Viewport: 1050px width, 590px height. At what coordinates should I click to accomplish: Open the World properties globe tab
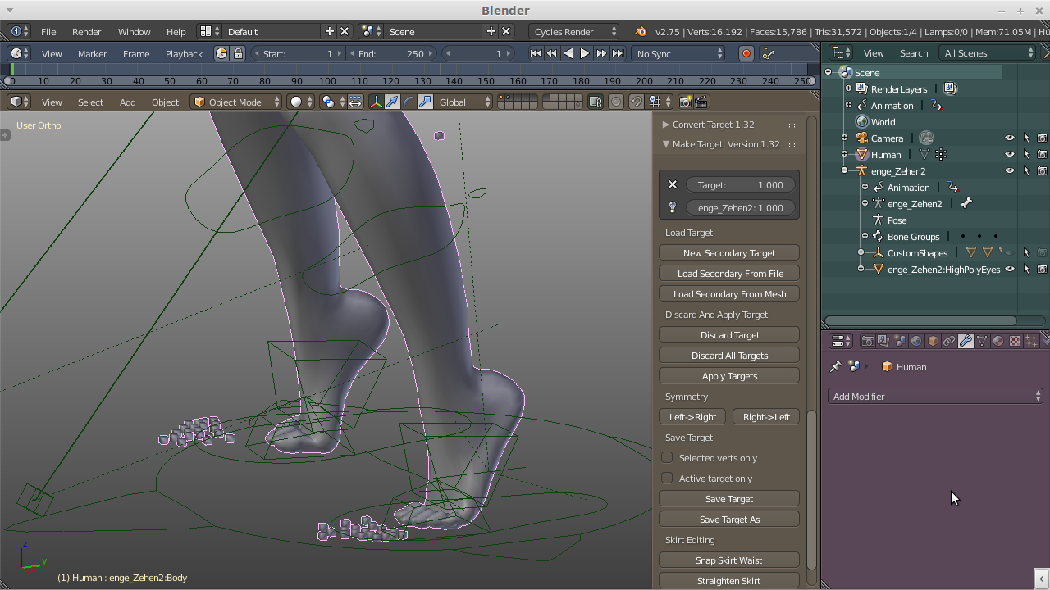point(916,341)
